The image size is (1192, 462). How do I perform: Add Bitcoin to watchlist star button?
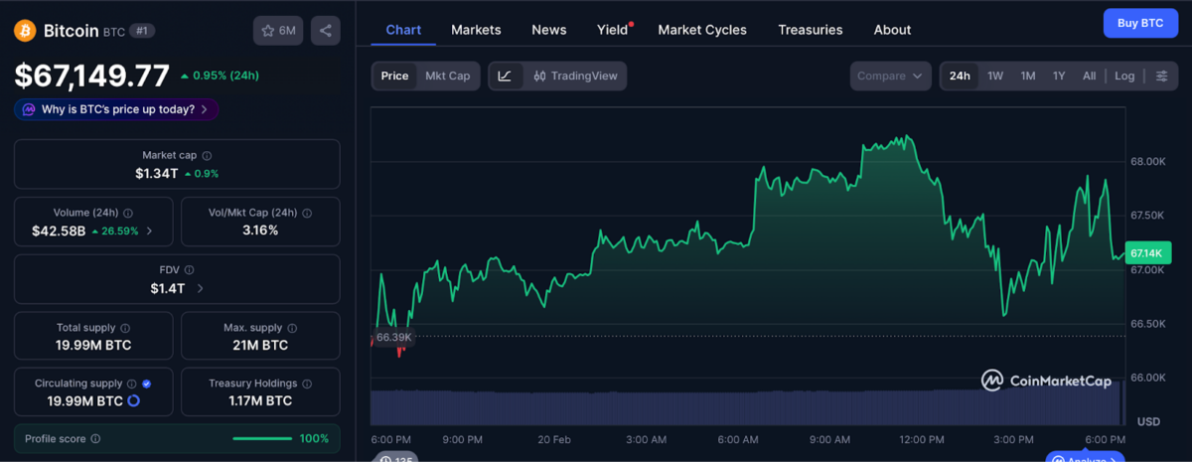pos(278,31)
